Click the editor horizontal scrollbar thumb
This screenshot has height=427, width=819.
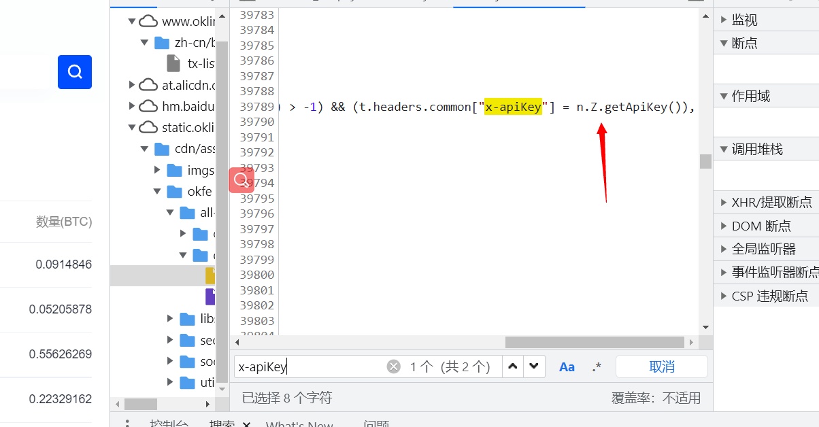pos(595,342)
